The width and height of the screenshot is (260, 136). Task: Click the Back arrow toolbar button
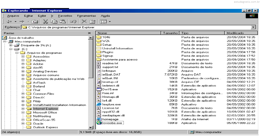9,22
